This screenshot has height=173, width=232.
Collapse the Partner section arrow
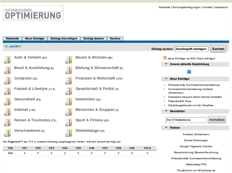[166, 128]
